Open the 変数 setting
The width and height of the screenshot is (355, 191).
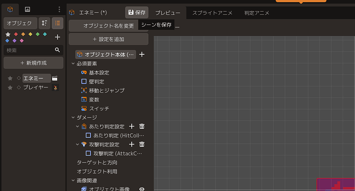pos(90,99)
